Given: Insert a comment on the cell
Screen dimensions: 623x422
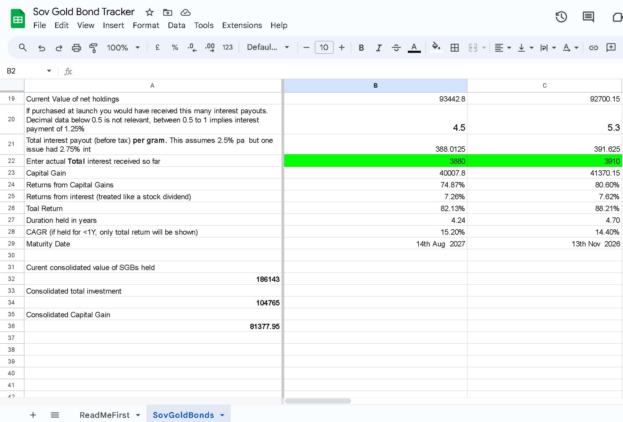Looking at the screenshot, I should pyautogui.click(x=611, y=48).
